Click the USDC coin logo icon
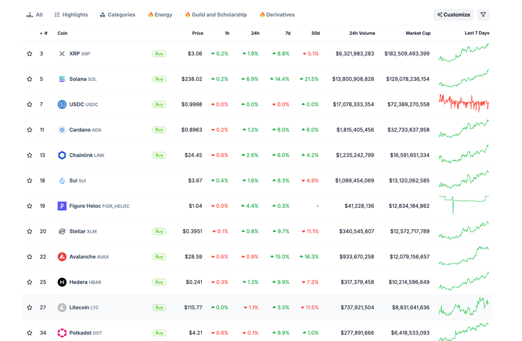 pyautogui.click(x=62, y=105)
